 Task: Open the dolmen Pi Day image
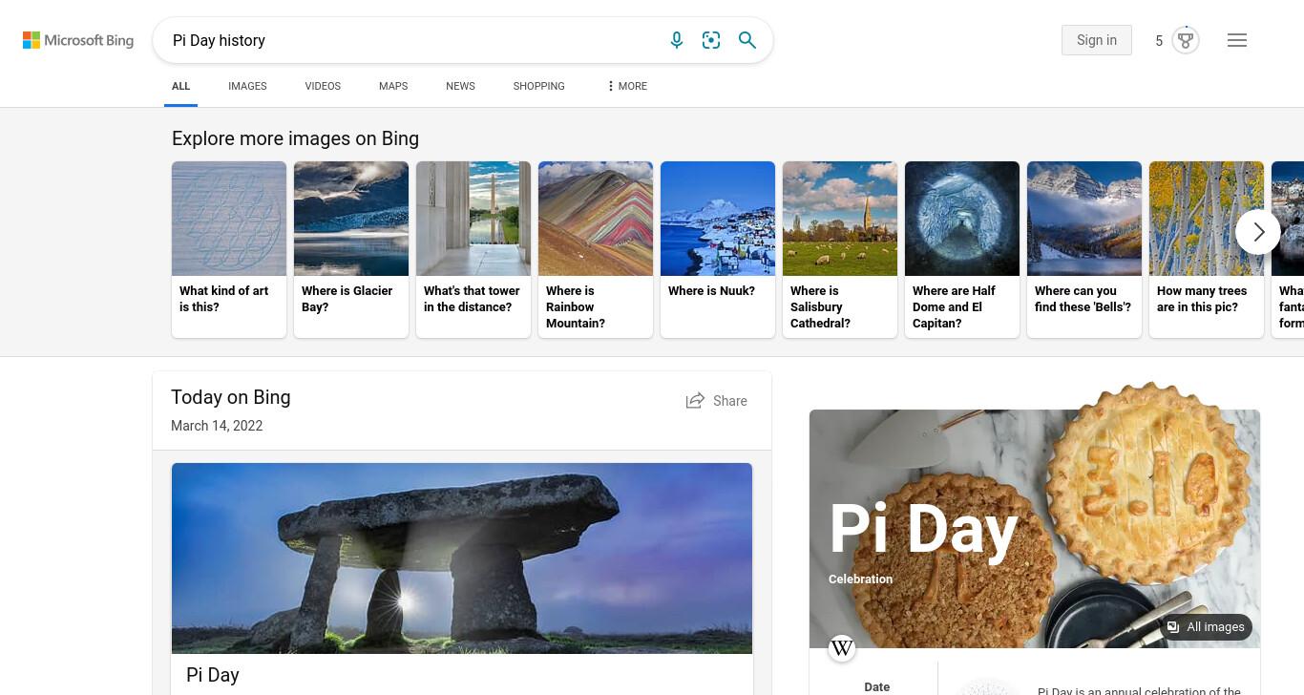(x=462, y=558)
